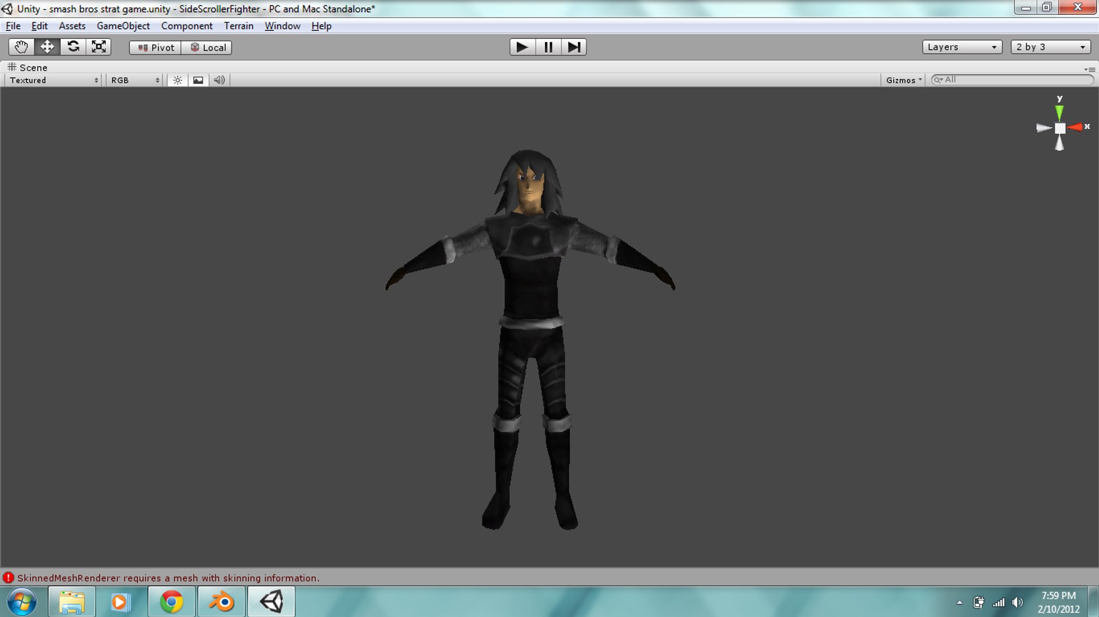Toggle Scene lighting
This screenshot has width=1099, height=617.
pos(177,80)
